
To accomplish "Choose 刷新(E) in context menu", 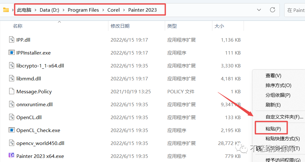I will (273, 105).
